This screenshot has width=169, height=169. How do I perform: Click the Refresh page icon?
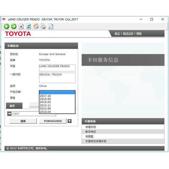[29, 27]
